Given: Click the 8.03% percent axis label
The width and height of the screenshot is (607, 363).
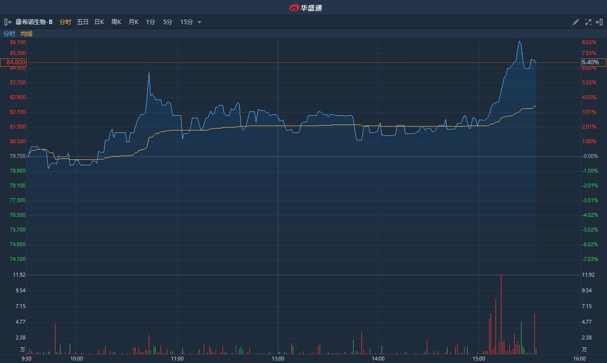Looking at the screenshot, I should pyautogui.click(x=589, y=43).
